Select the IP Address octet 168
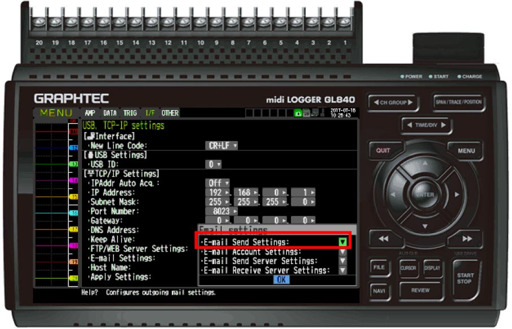The image size is (512, 329). click(246, 192)
